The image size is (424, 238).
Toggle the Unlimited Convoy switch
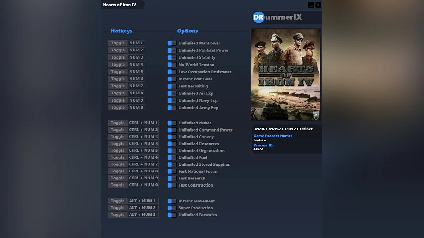tap(172, 137)
